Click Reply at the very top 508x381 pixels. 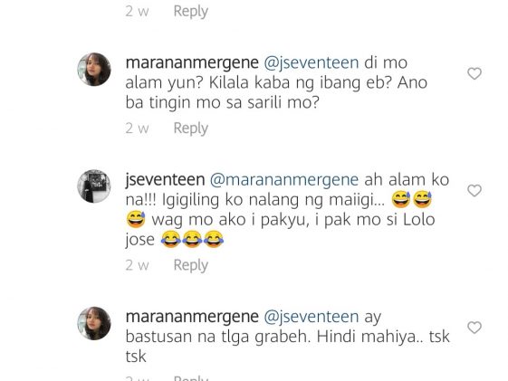190,12
